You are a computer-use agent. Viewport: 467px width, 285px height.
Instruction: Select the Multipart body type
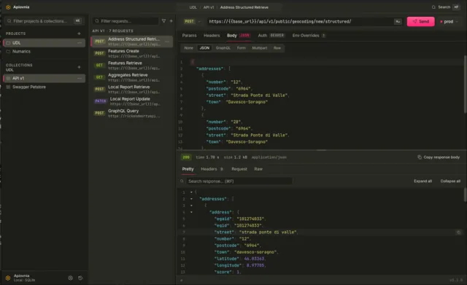point(260,48)
